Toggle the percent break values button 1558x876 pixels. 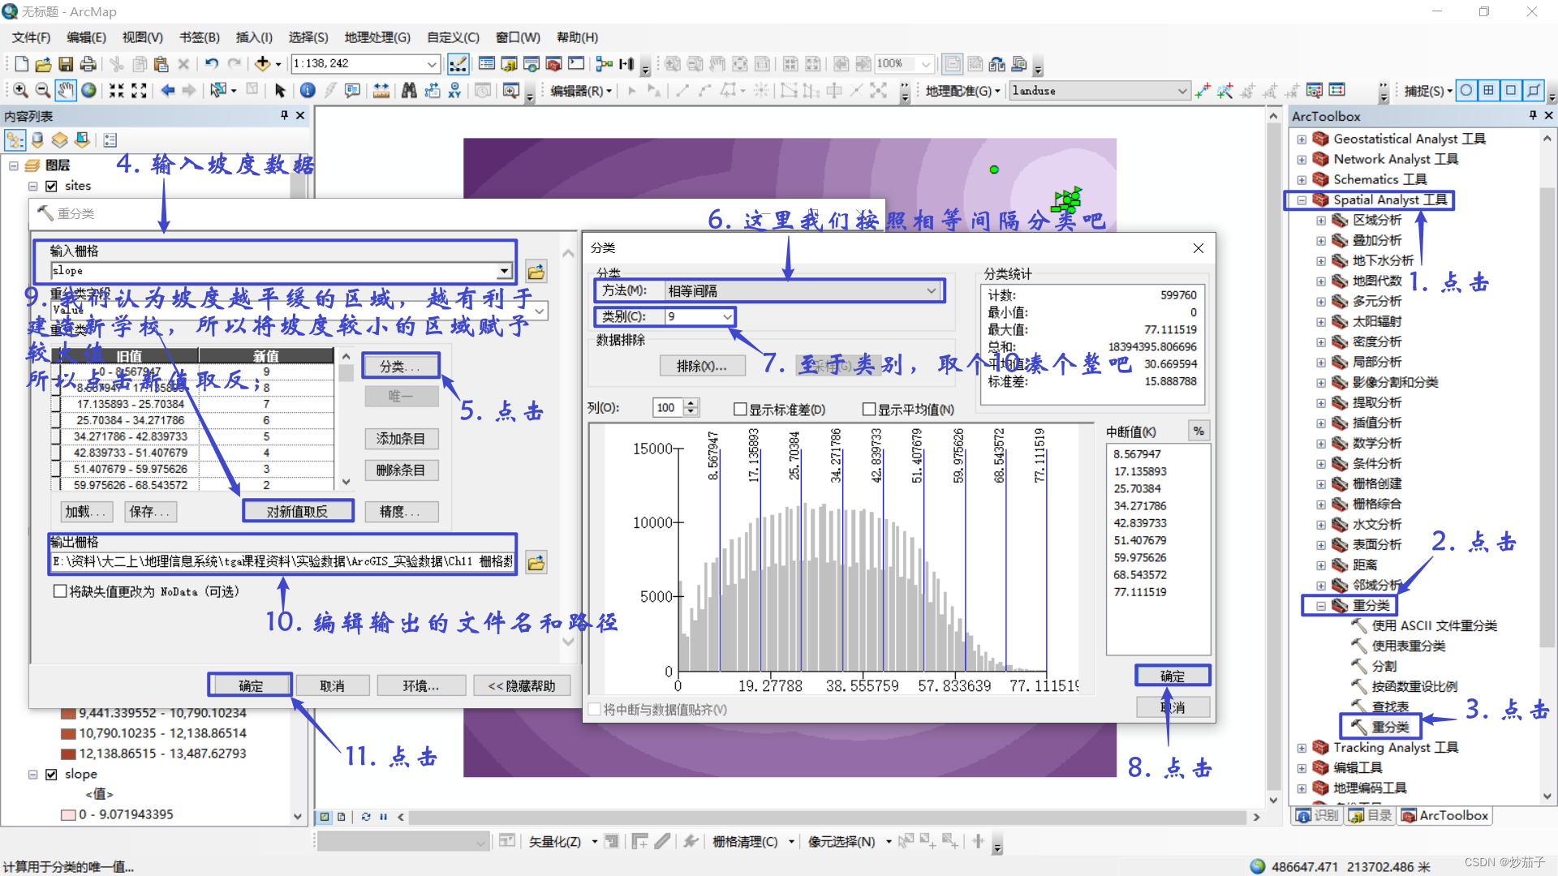[x=1199, y=431]
